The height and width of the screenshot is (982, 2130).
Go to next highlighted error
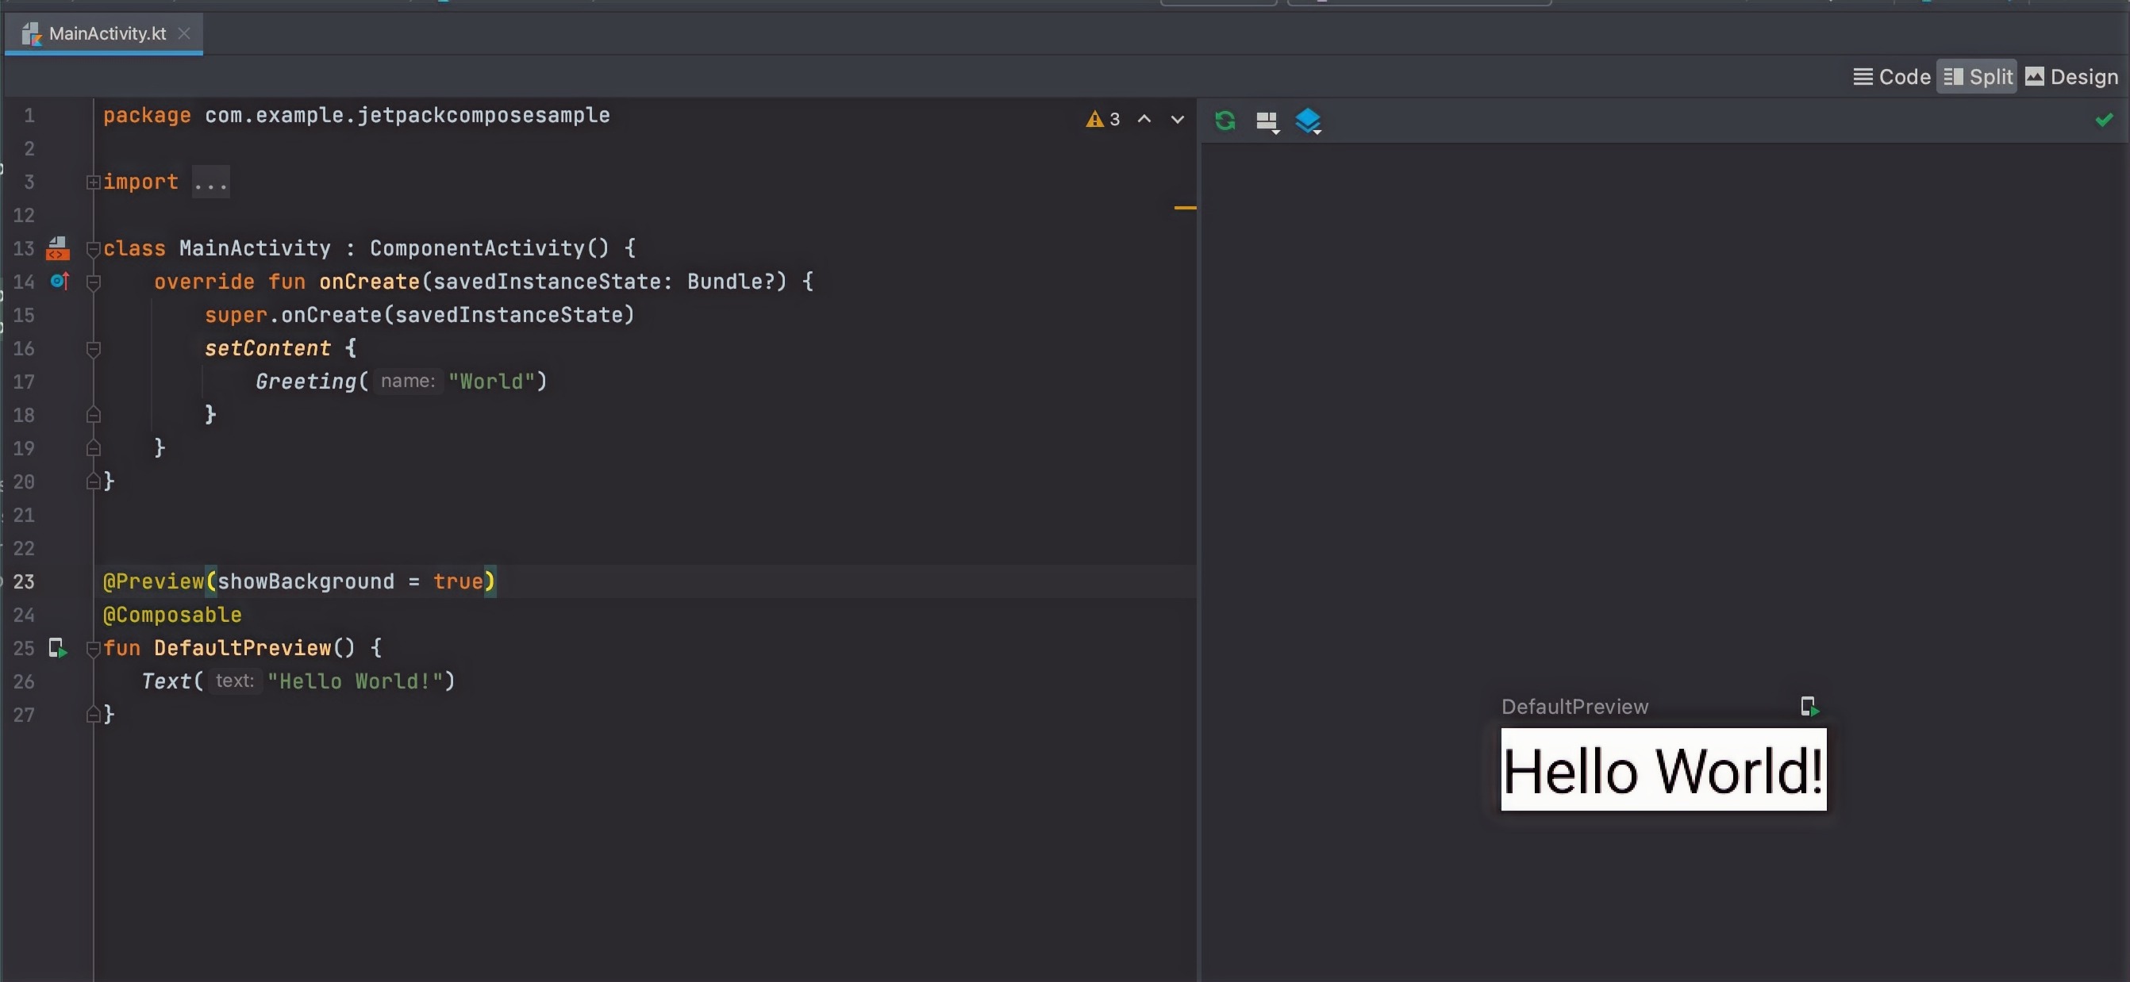(x=1178, y=119)
